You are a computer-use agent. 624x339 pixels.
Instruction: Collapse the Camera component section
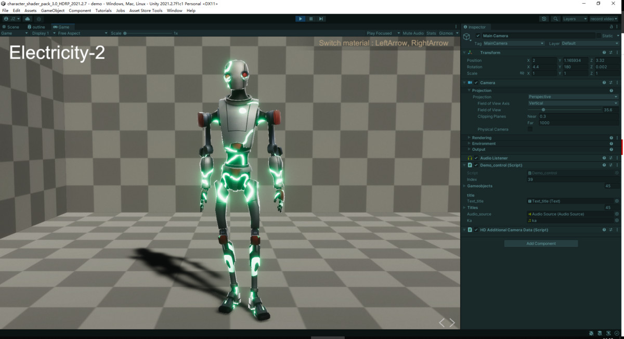pyautogui.click(x=463, y=82)
